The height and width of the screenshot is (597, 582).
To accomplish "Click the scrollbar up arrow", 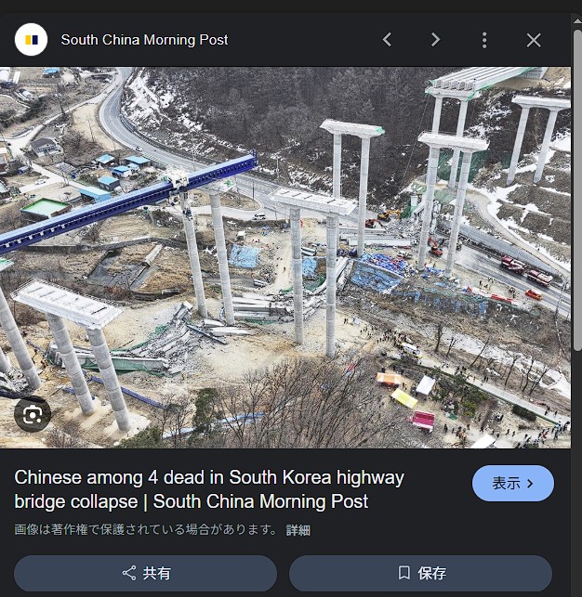I will coord(577,21).
